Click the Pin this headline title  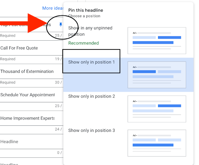point(85,10)
